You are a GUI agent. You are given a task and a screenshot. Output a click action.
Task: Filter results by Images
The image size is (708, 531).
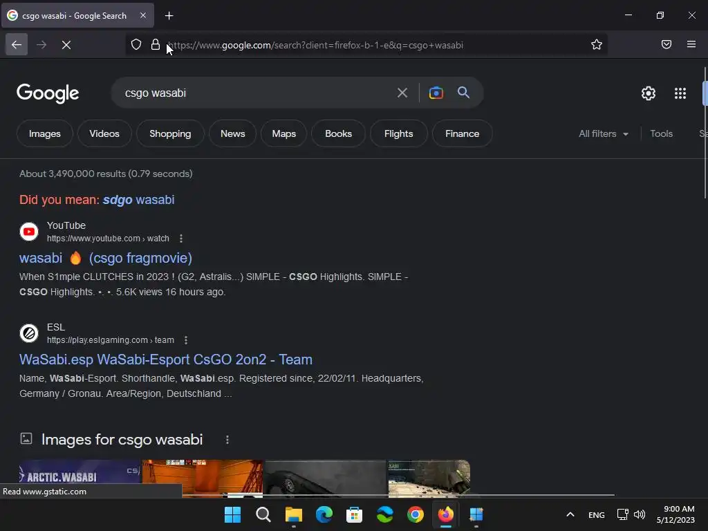click(45, 133)
